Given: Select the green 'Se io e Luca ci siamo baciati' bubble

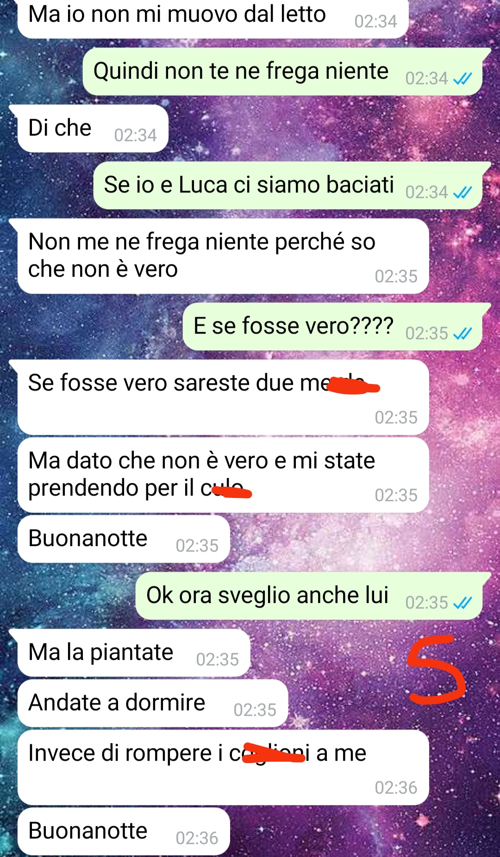Looking at the screenshot, I should pos(288,185).
